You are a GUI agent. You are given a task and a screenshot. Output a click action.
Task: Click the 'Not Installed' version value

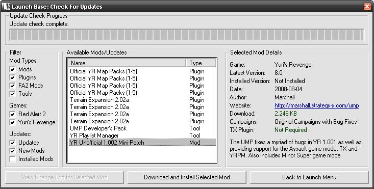pos(290,81)
